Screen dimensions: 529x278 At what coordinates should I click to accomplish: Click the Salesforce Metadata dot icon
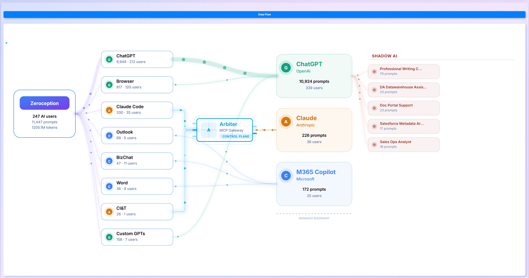[x=374, y=126]
